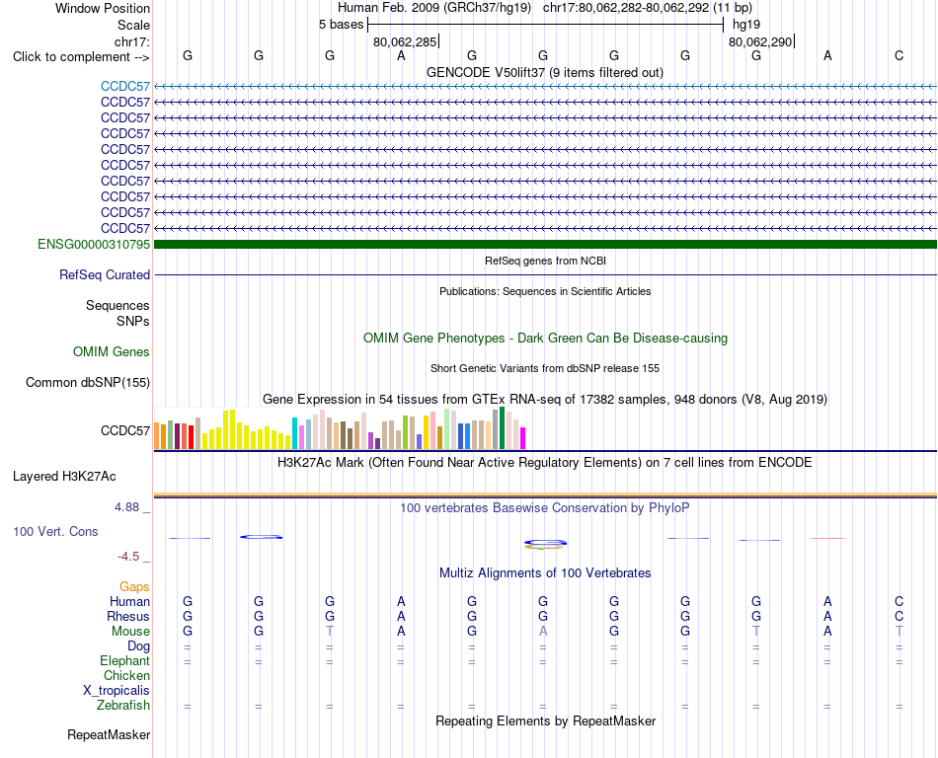Open the Basewise Conservation by PhyloP title
Image resolution: width=938 pixels, height=758 pixels.
pyautogui.click(x=545, y=507)
